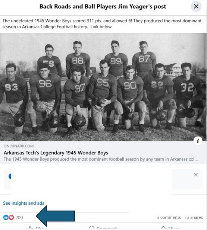Click the Share arrow icon
This screenshot has width=207, height=230.
coord(163,228)
